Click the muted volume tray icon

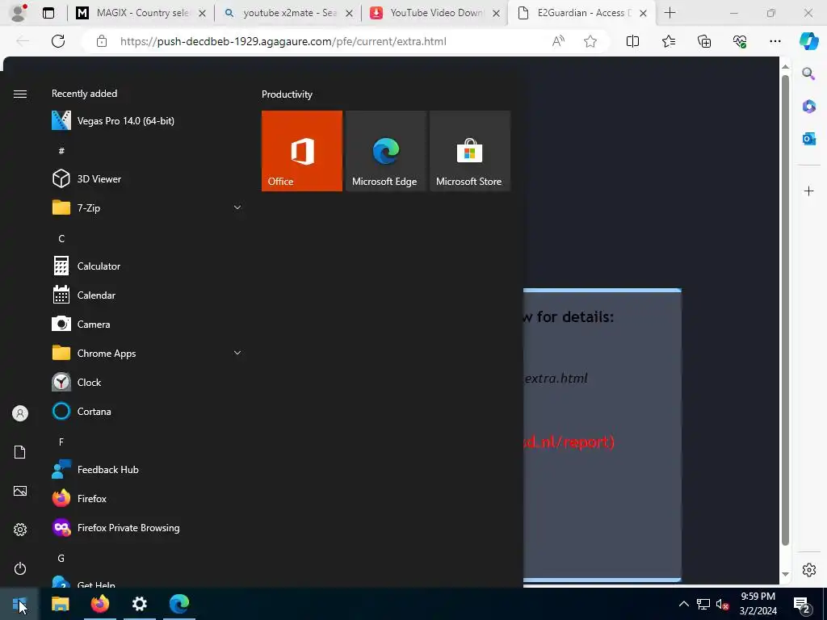[723, 604]
